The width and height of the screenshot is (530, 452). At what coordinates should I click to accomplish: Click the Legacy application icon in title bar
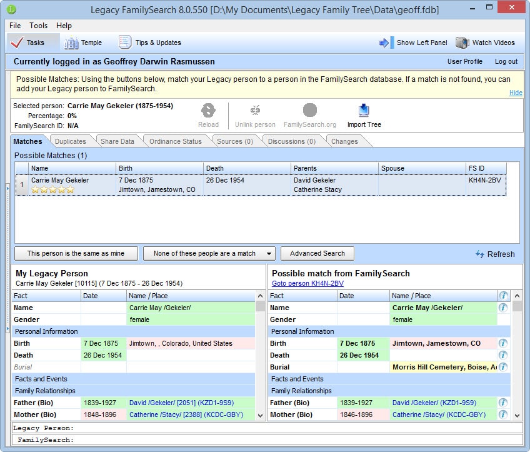coord(11,9)
